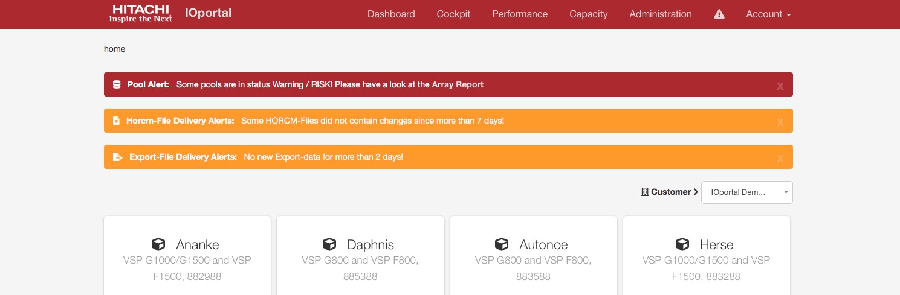The width and height of the screenshot is (900, 295).
Task: Open the Customer selection dropdown
Action: click(746, 192)
